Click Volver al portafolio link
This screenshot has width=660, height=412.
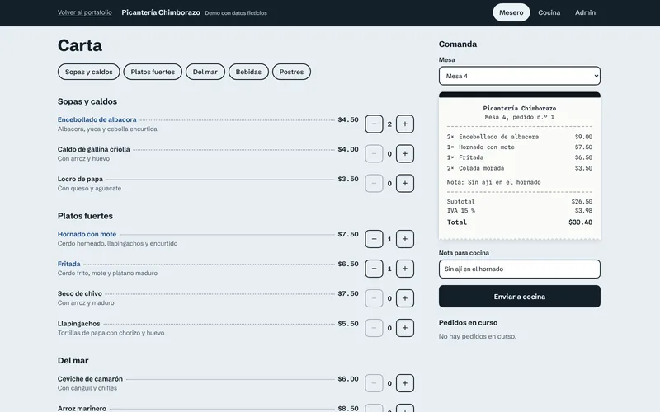click(x=85, y=12)
